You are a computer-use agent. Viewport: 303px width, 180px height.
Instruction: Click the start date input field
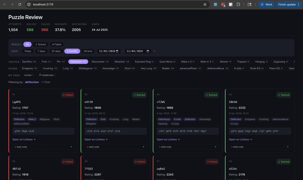point(109,51)
